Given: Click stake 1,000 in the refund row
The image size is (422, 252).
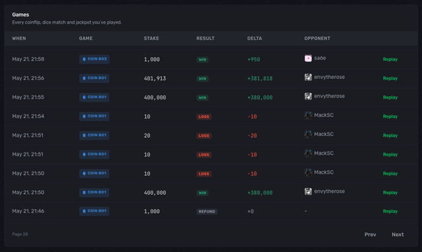Looking at the screenshot, I should [151, 211].
